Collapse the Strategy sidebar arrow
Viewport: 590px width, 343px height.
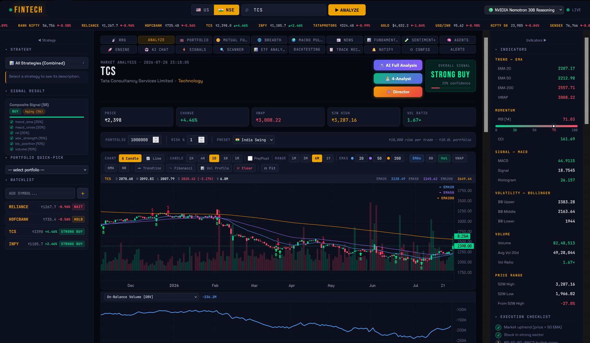[x=39, y=40]
